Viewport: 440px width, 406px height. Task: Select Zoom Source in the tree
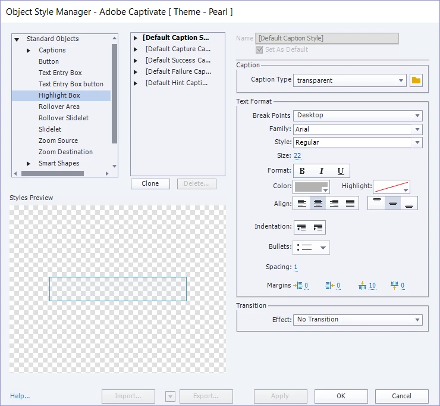58,140
